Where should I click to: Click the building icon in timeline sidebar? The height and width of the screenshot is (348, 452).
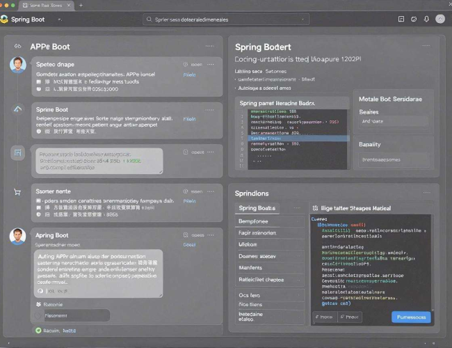click(x=18, y=152)
